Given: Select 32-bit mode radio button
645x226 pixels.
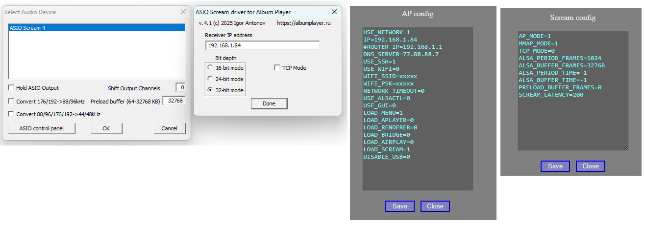Looking at the screenshot, I should (210, 90).
